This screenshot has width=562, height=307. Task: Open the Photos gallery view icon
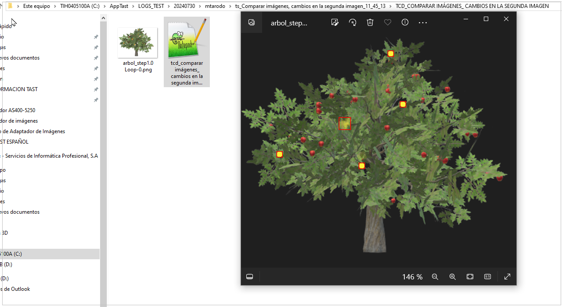pyautogui.click(x=252, y=22)
